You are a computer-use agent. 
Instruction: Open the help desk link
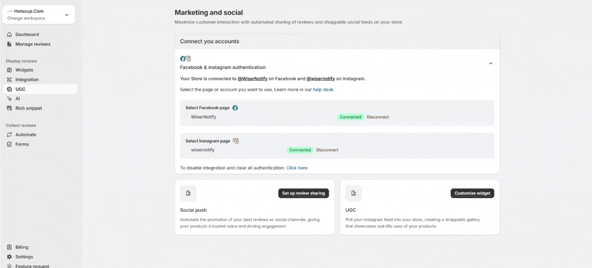tap(323, 90)
